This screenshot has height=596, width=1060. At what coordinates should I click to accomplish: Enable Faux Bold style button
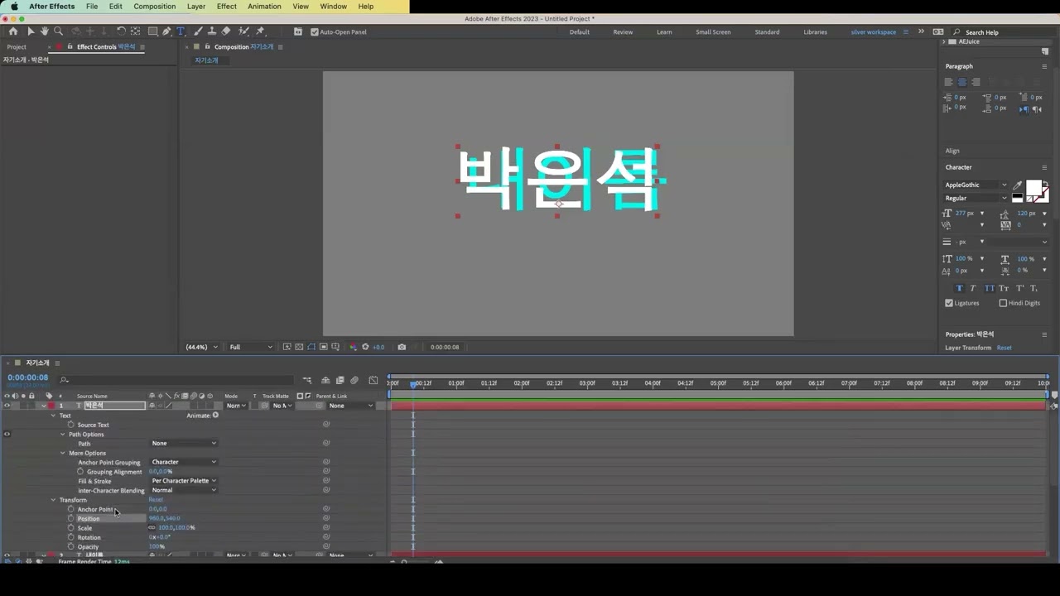tap(959, 288)
